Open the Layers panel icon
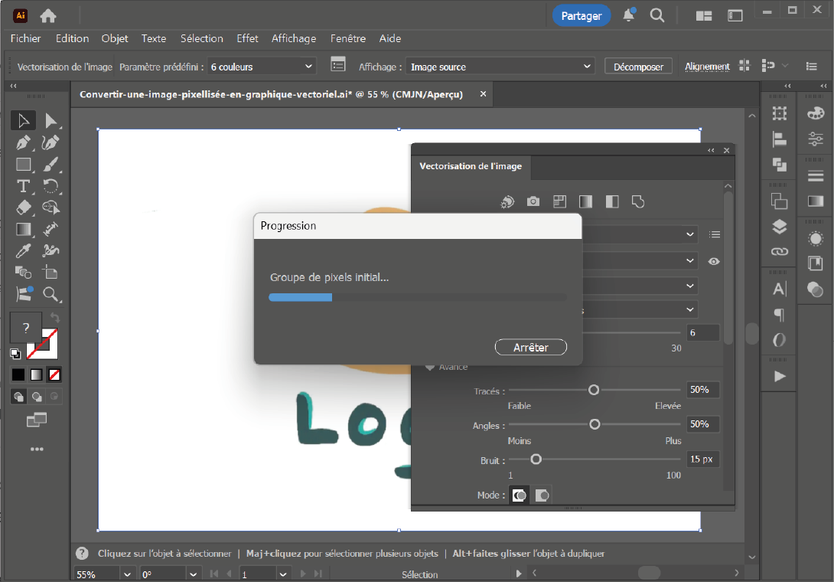This screenshot has width=834, height=582. point(779,227)
